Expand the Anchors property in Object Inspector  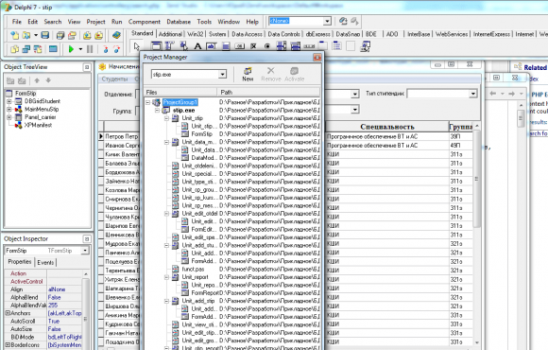8,313
